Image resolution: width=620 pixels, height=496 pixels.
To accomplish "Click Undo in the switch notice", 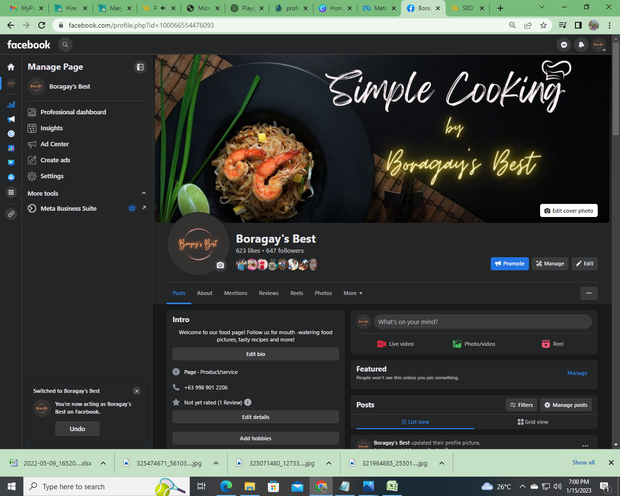I will click(x=77, y=429).
